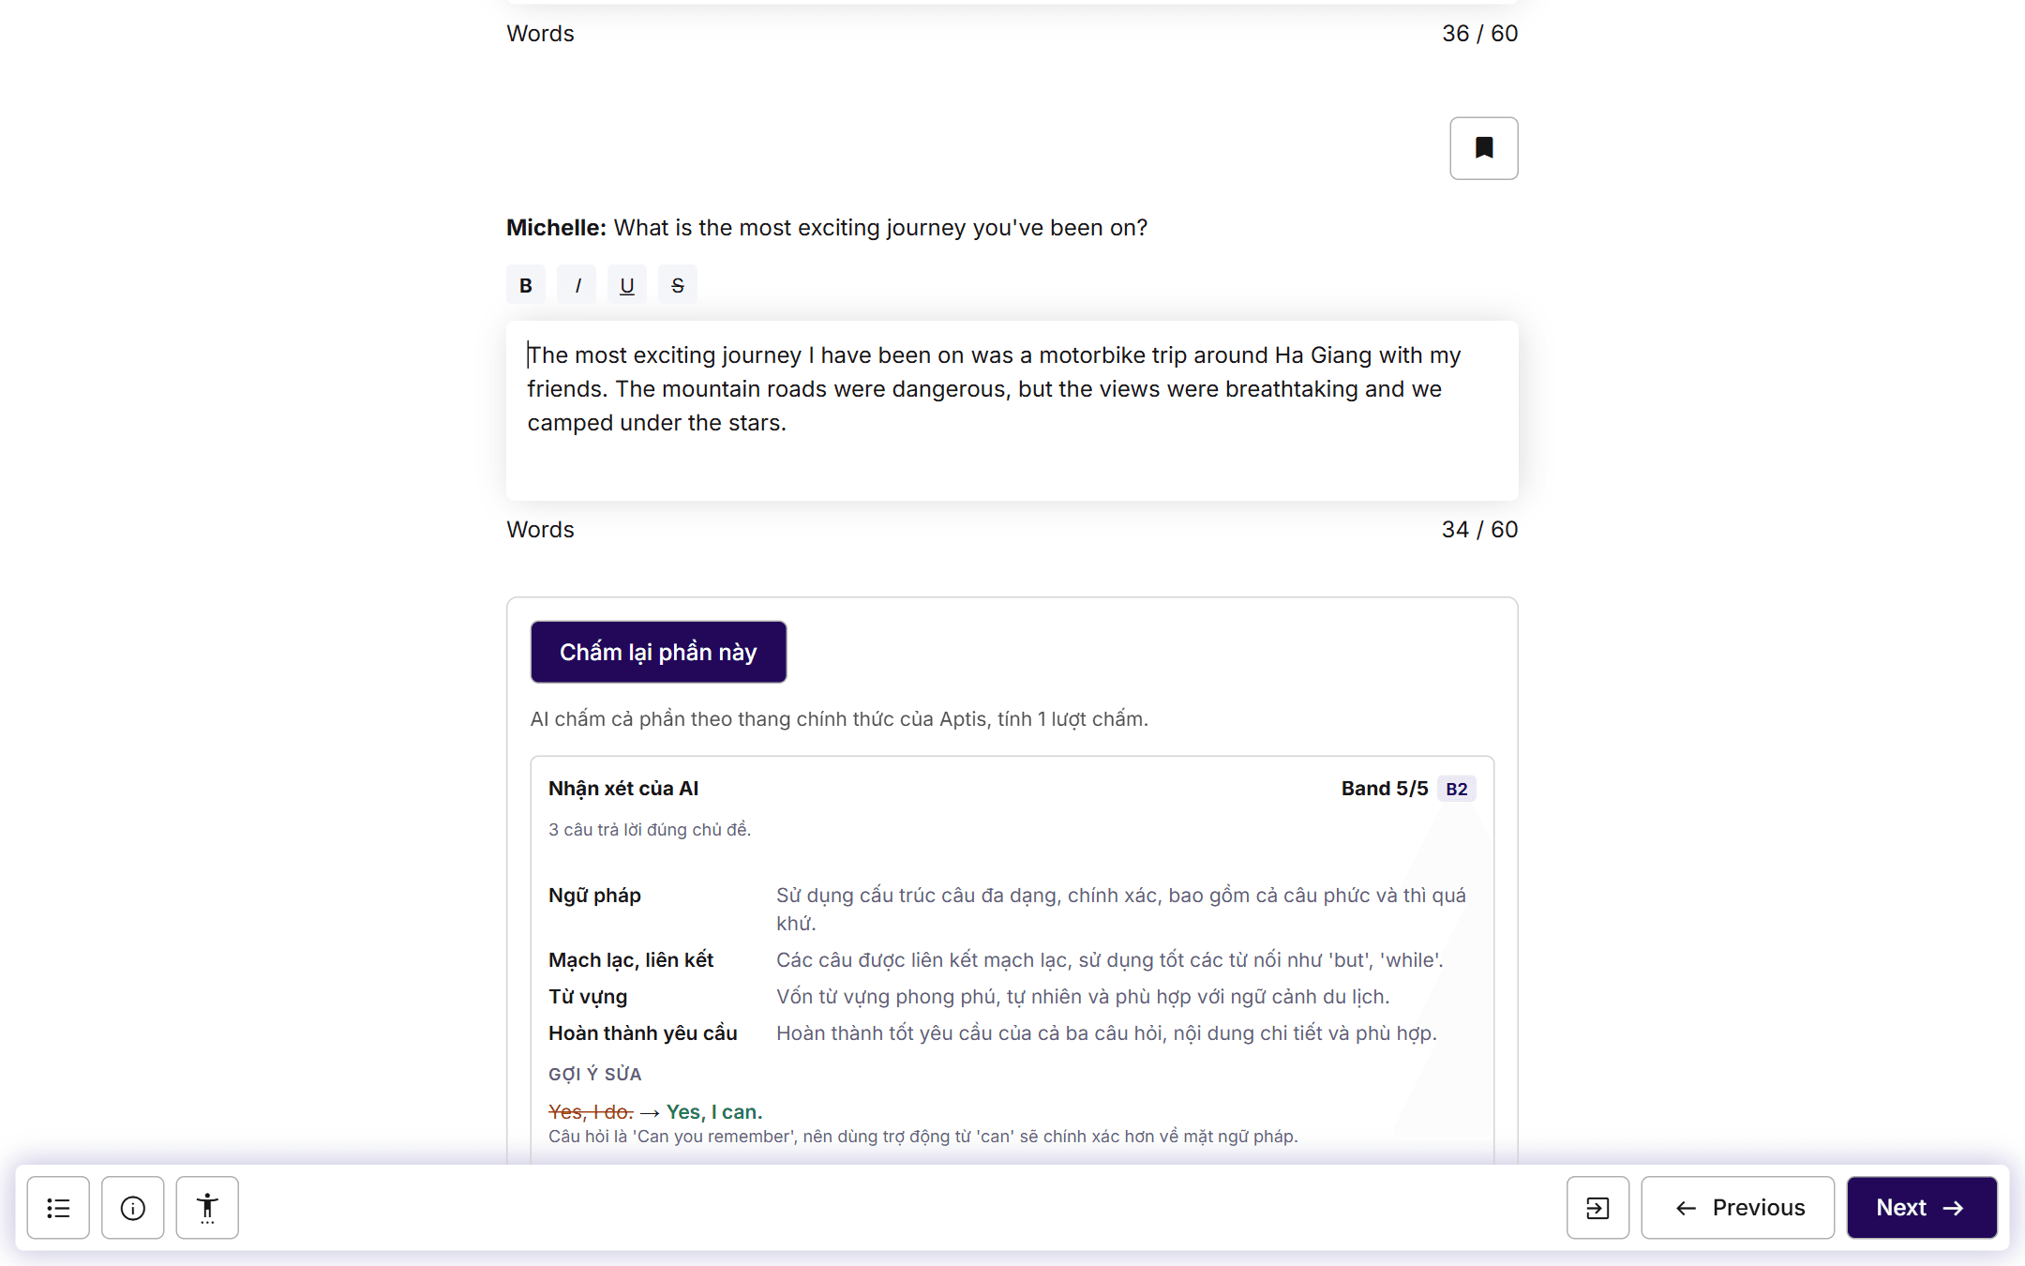Screen dimensions: 2025x1266
Task: Click the Band 5/5 score label
Action: 1385,789
